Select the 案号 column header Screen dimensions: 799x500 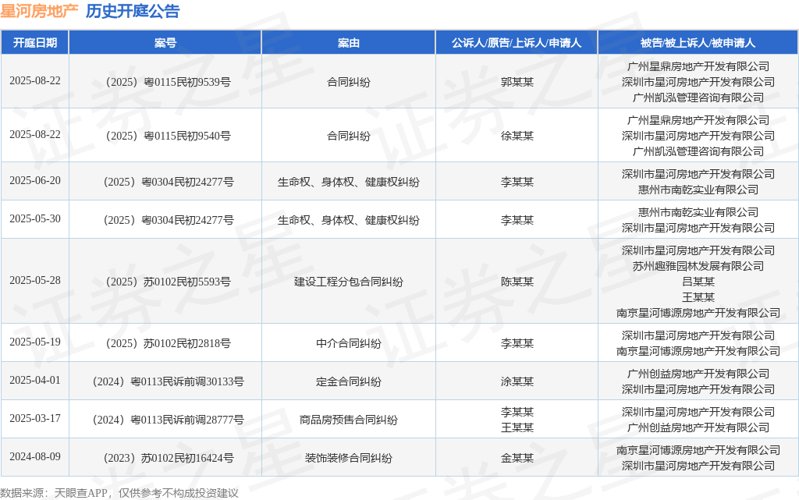click(165, 43)
